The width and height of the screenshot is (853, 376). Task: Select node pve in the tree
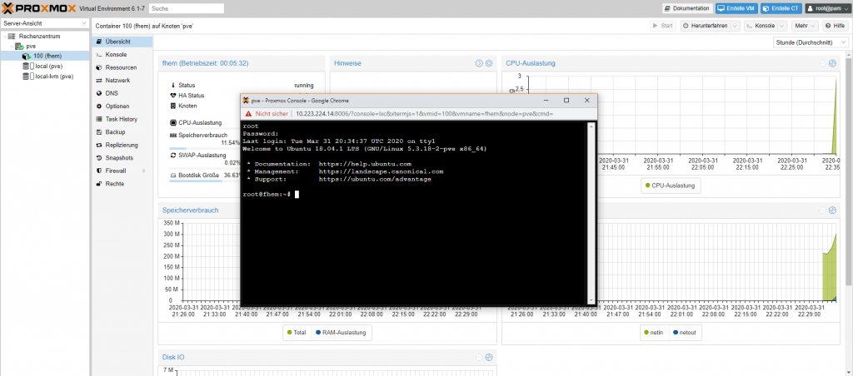click(31, 47)
